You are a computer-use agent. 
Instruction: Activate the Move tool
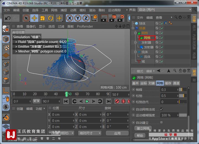click(34, 18)
